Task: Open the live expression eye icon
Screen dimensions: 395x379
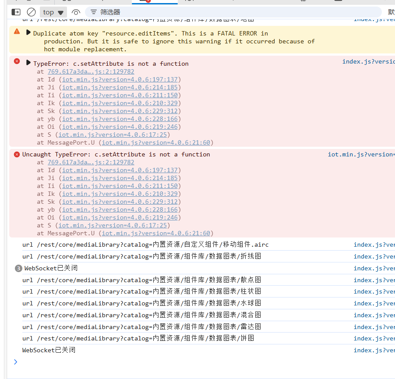Action: click(76, 12)
